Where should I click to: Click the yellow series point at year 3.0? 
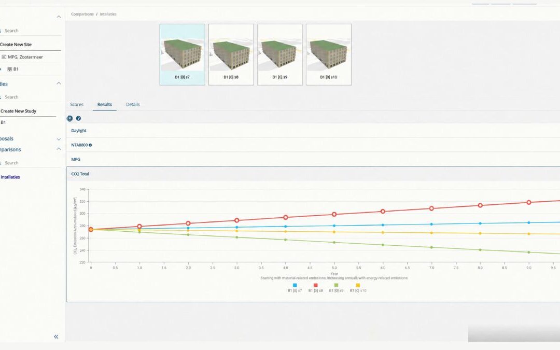[x=237, y=231]
